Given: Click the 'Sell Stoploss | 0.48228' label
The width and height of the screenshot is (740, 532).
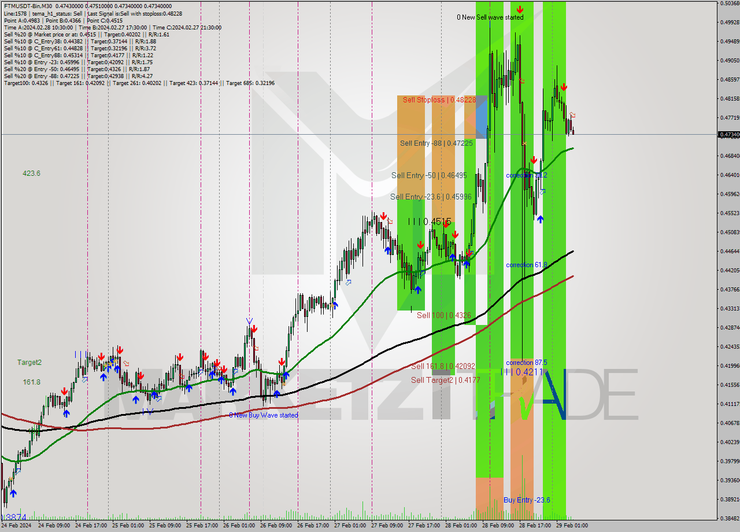Looking at the screenshot, I should 439,100.
